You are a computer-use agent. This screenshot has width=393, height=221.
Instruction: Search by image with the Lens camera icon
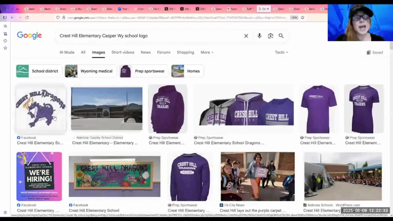[270, 36]
